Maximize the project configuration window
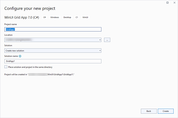Viewport: 178px width, 118px height. click(167, 3)
